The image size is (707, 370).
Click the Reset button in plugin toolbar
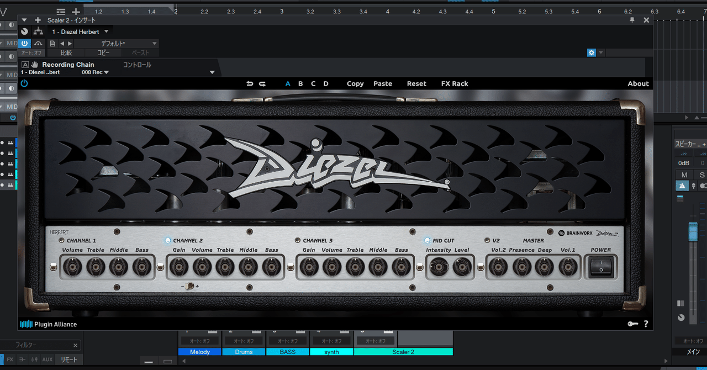point(416,84)
